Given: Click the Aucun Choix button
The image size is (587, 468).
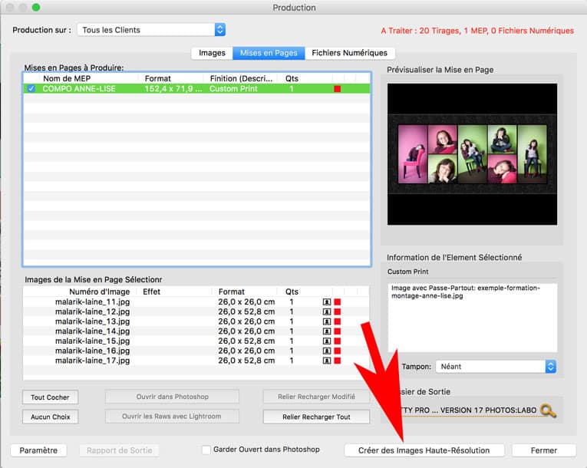Looking at the screenshot, I should pos(50,417).
